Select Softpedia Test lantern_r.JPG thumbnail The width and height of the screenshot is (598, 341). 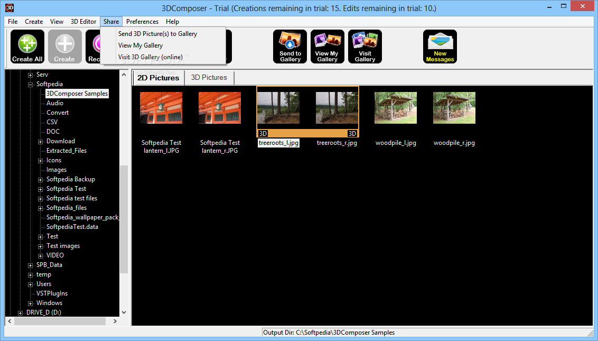click(220, 108)
